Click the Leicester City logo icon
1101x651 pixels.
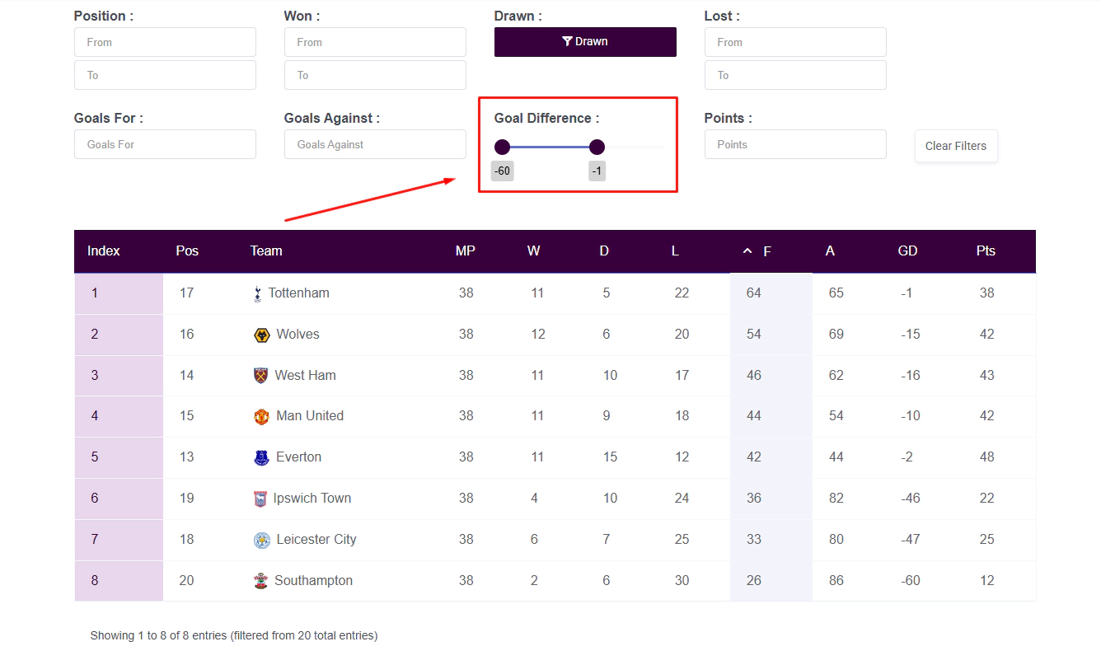[262, 540]
